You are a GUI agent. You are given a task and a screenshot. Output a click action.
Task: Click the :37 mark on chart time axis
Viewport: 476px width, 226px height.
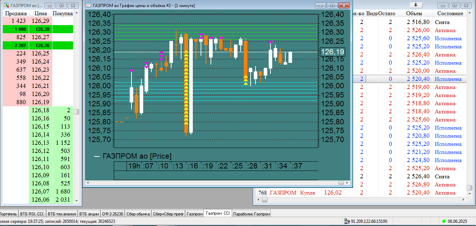pos(297,166)
